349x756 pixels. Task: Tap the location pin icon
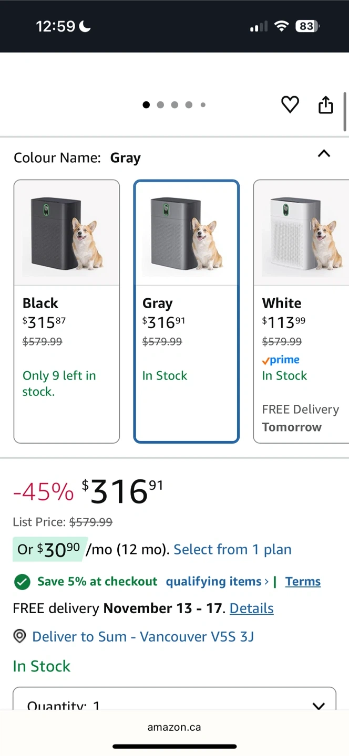tap(20, 637)
